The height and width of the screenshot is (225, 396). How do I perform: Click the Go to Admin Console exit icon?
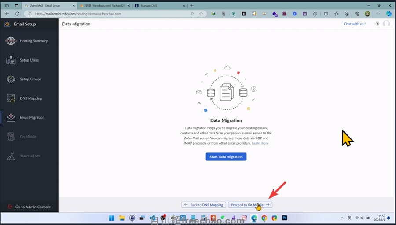click(x=10, y=207)
